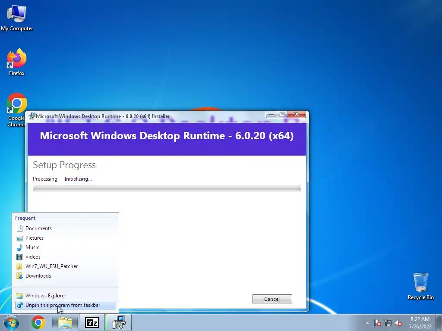Viewport: 442px width, 331px height.
Task: Open Documents from jump list
Action: click(66, 228)
